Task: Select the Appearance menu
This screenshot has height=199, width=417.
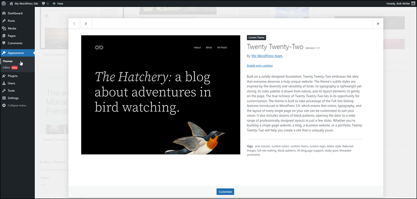Action: [x=17, y=53]
